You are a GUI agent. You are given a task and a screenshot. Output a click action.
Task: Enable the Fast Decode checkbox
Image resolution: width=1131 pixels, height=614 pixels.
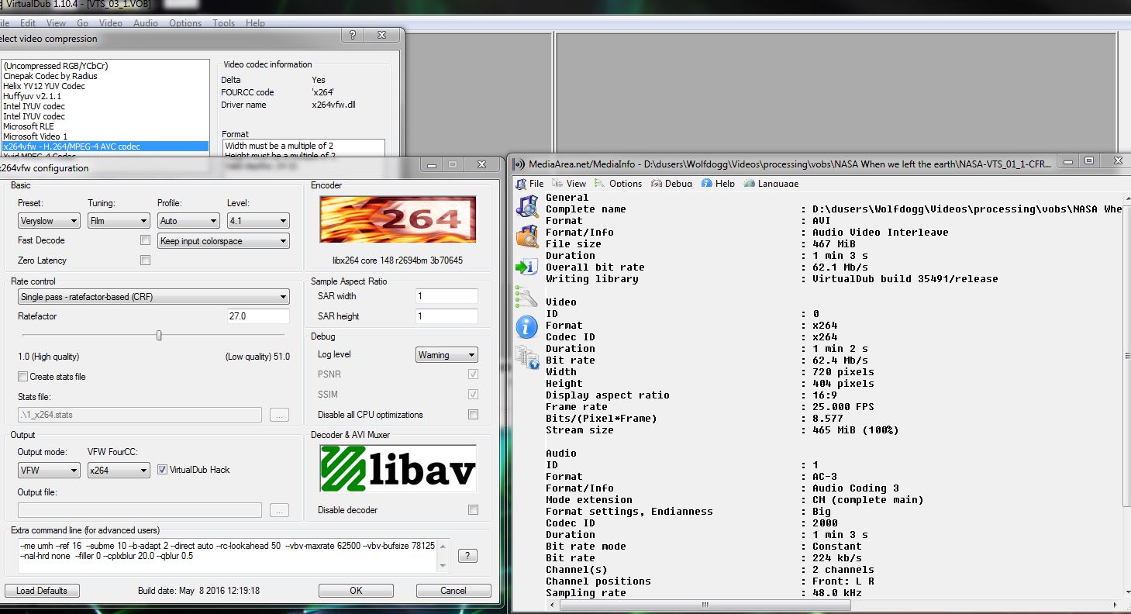point(145,240)
